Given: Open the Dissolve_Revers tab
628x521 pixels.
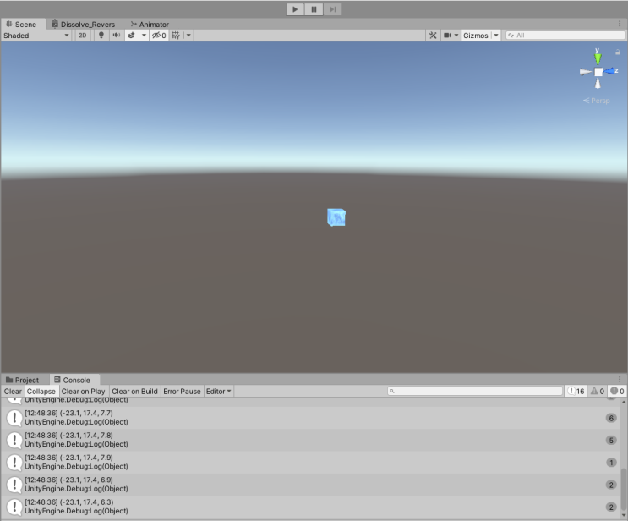Looking at the screenshot, I should pos(84,24).
